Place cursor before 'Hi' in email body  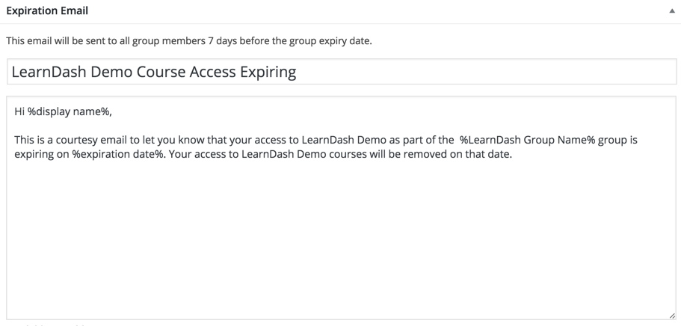coord(15,111)
